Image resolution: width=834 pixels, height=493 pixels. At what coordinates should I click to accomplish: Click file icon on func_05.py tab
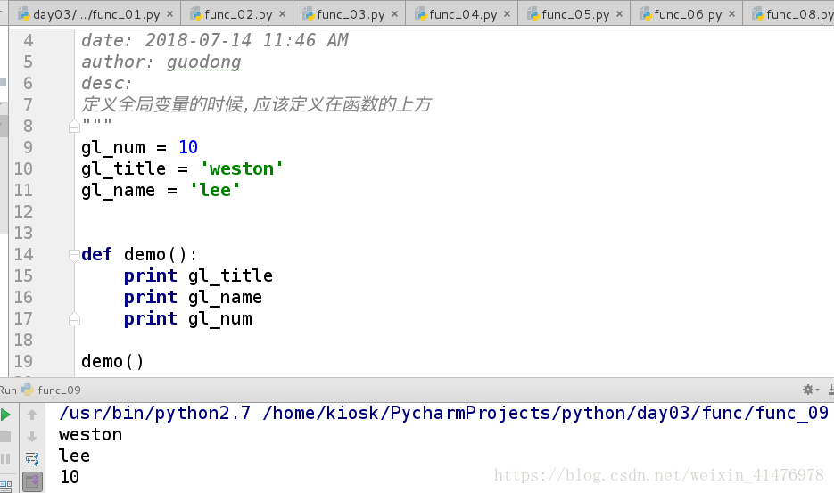533,14
